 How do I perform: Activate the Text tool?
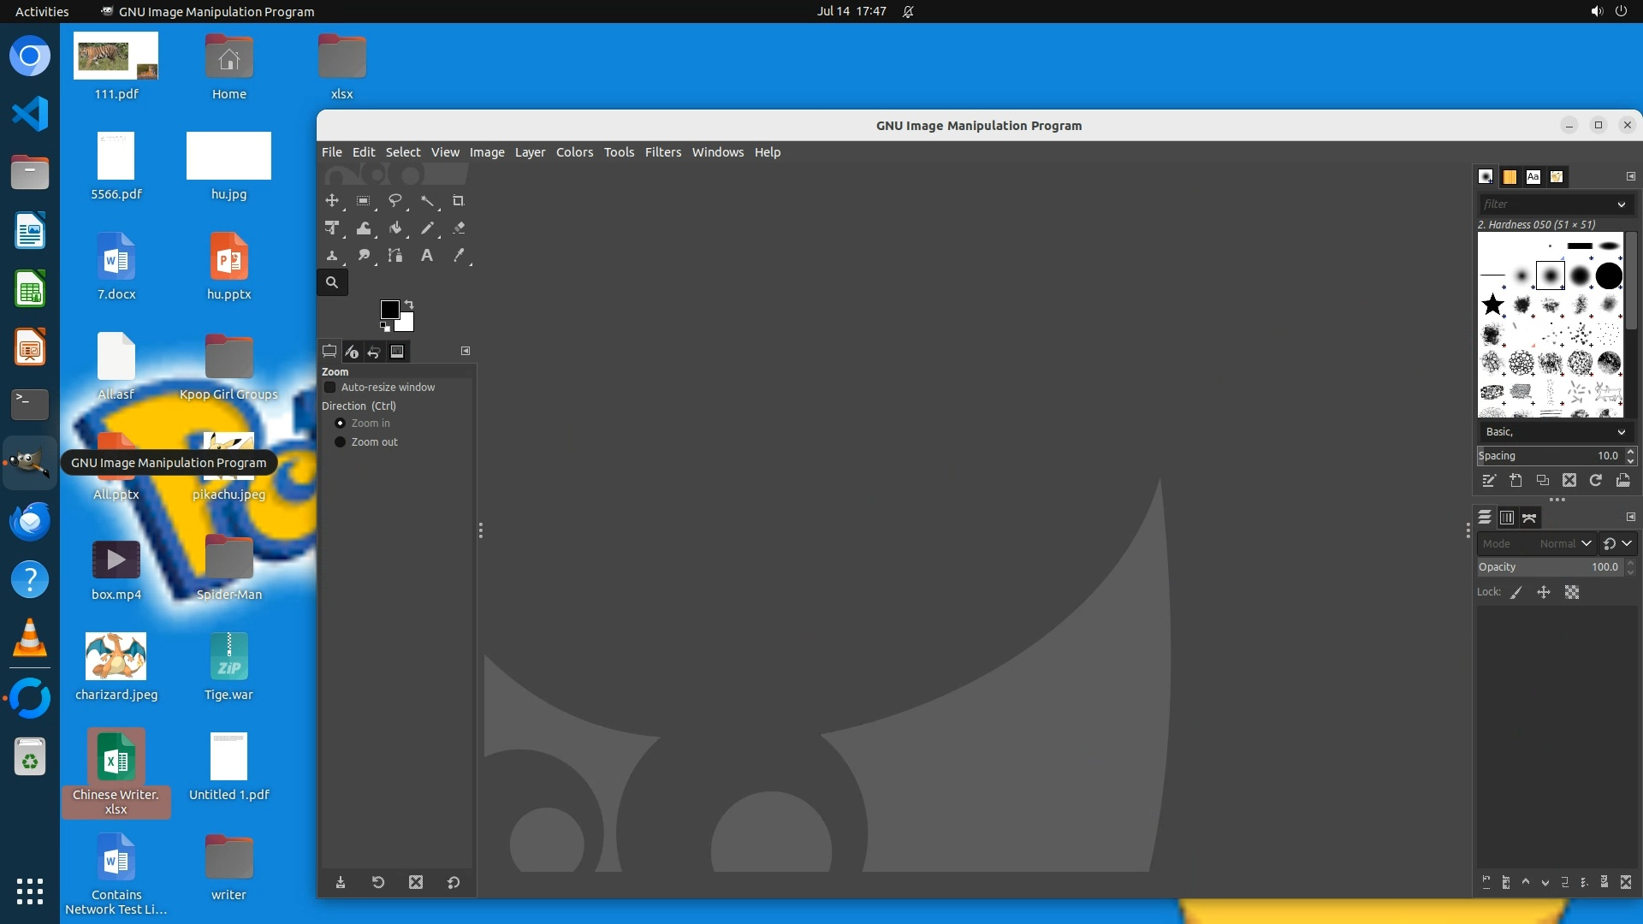[426, 256]
